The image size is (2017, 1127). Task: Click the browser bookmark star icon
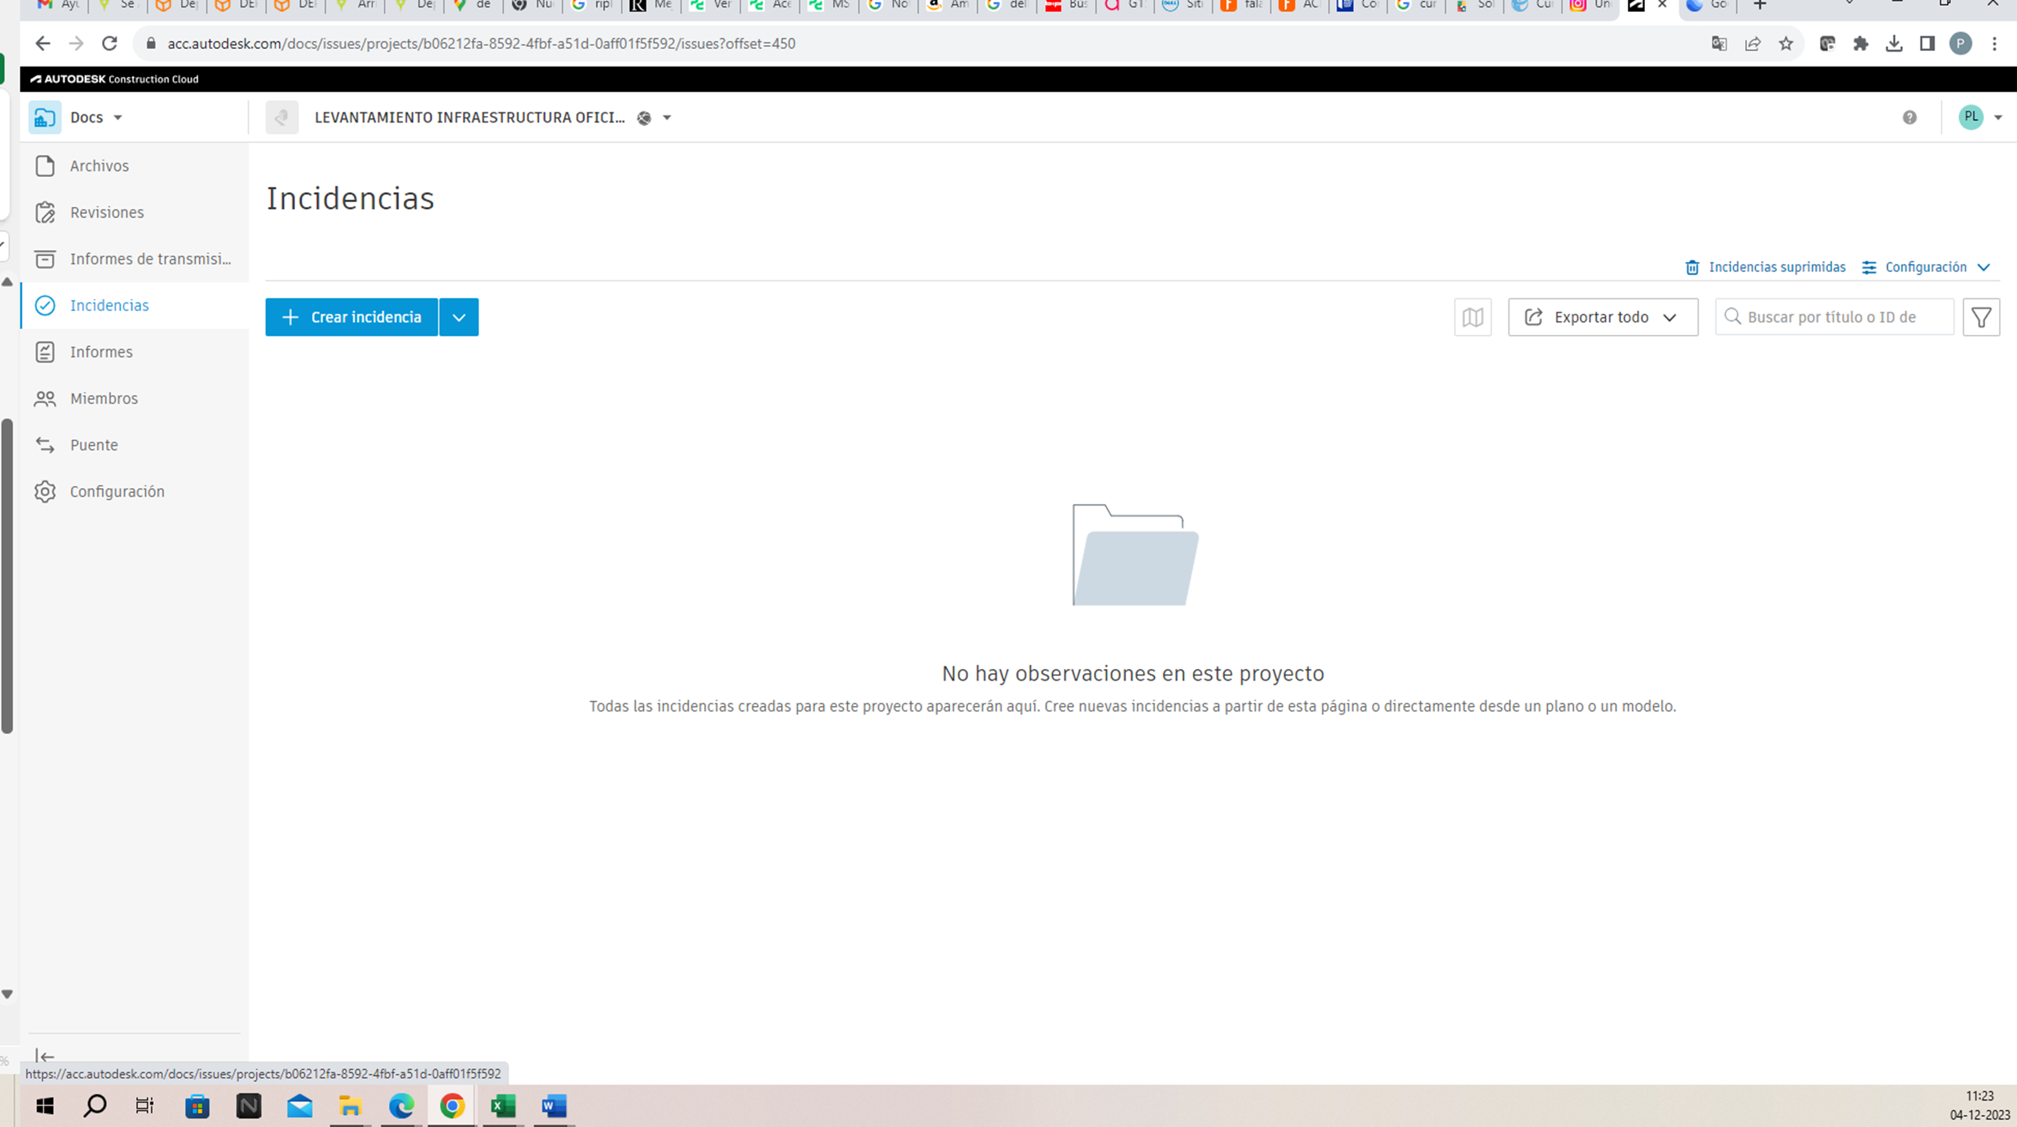[1786, 44]
